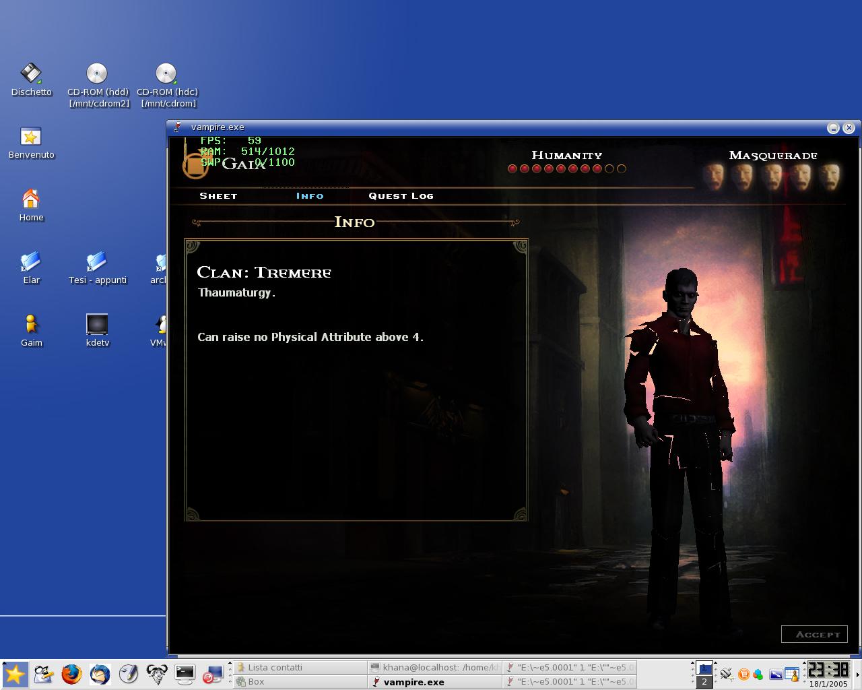The height and width of the screenshot is (690, 862).
Task: Launch kdetv from the desktop
Action: click(x=98, y=331)
